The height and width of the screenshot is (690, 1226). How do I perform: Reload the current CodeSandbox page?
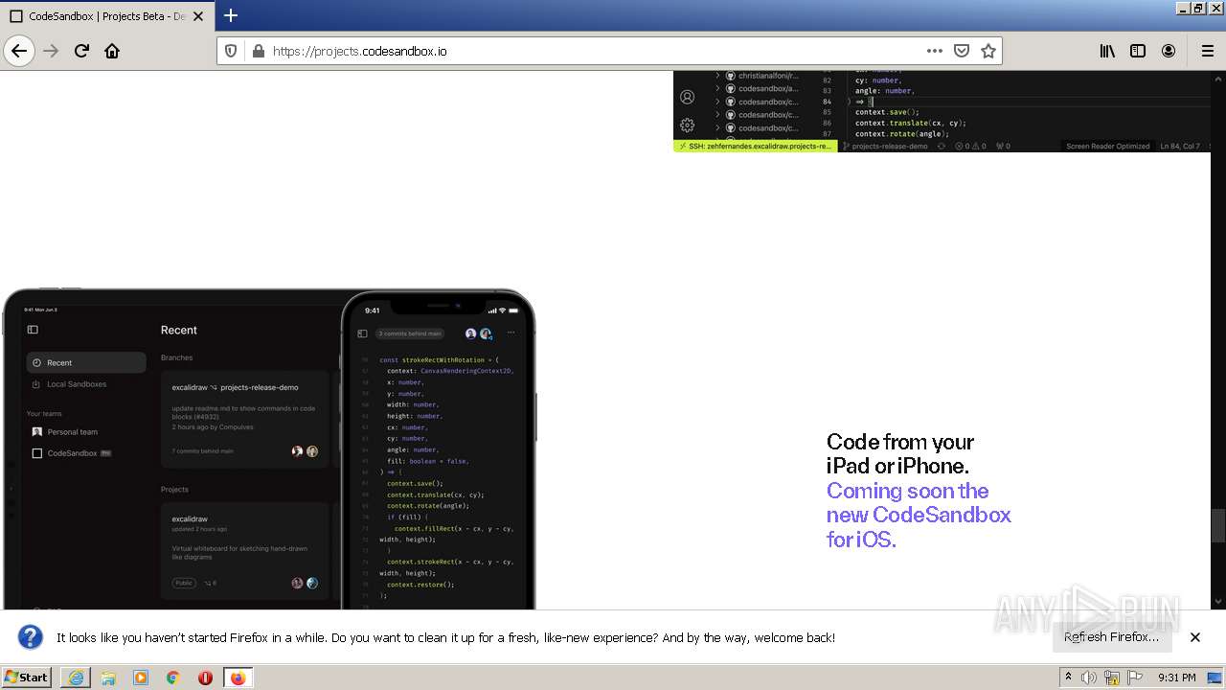pyautogui.click(x=81, y=51)
